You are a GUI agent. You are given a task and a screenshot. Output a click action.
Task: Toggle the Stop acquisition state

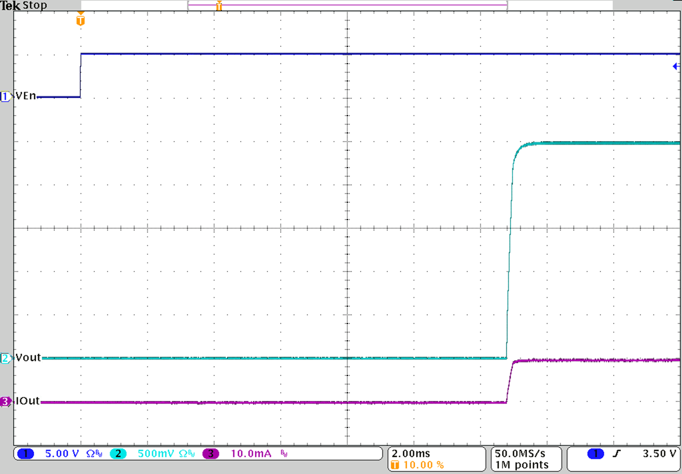(x=35, y=5)
